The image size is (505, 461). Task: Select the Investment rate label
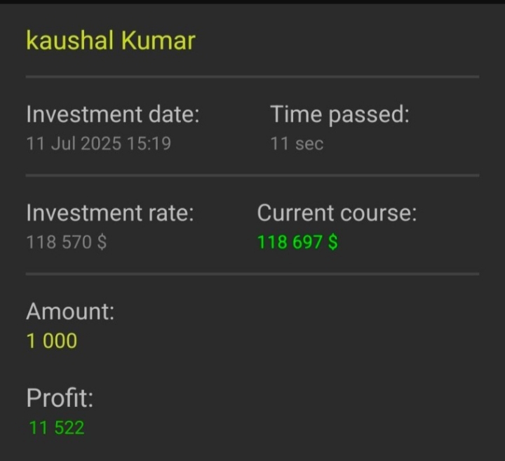coord(109,213)
